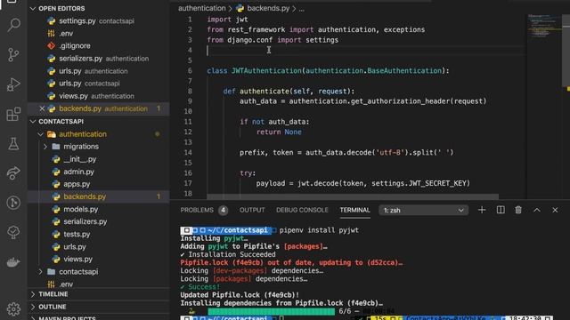
Task: Click the green pipenv progress bar
Action: (271, 311)
